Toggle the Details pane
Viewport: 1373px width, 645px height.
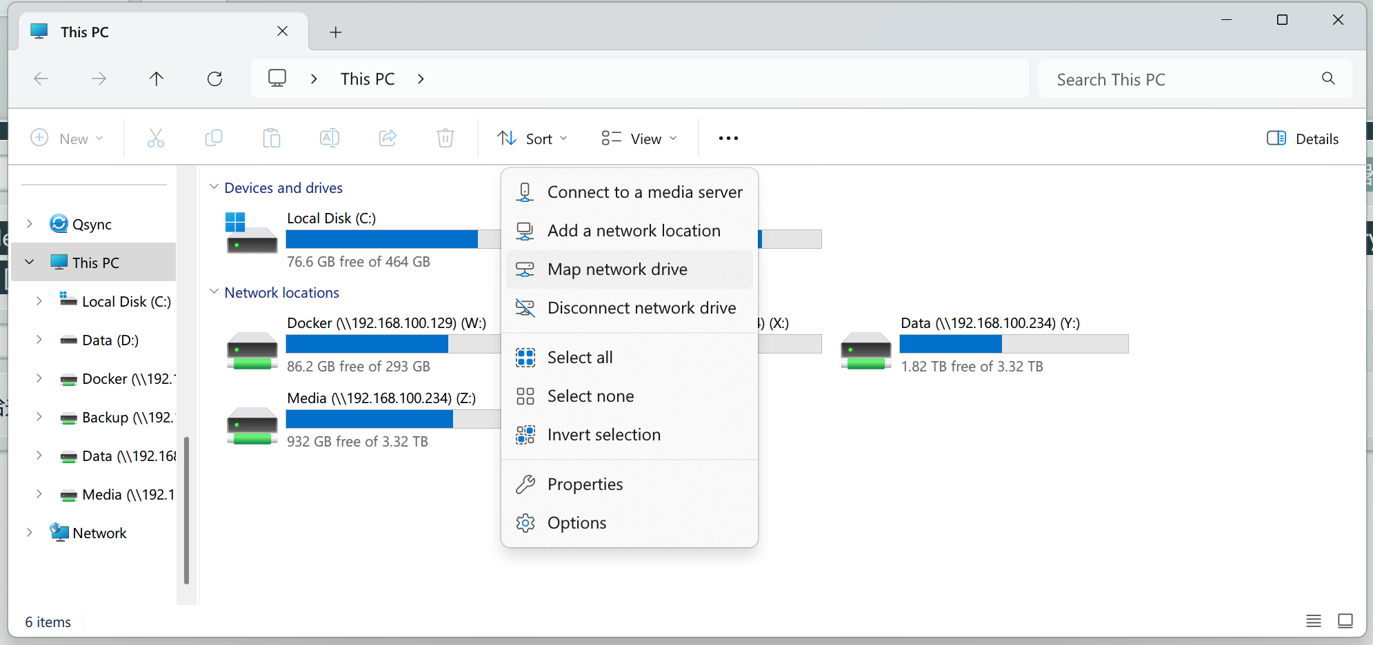[x=1303, y=139]
